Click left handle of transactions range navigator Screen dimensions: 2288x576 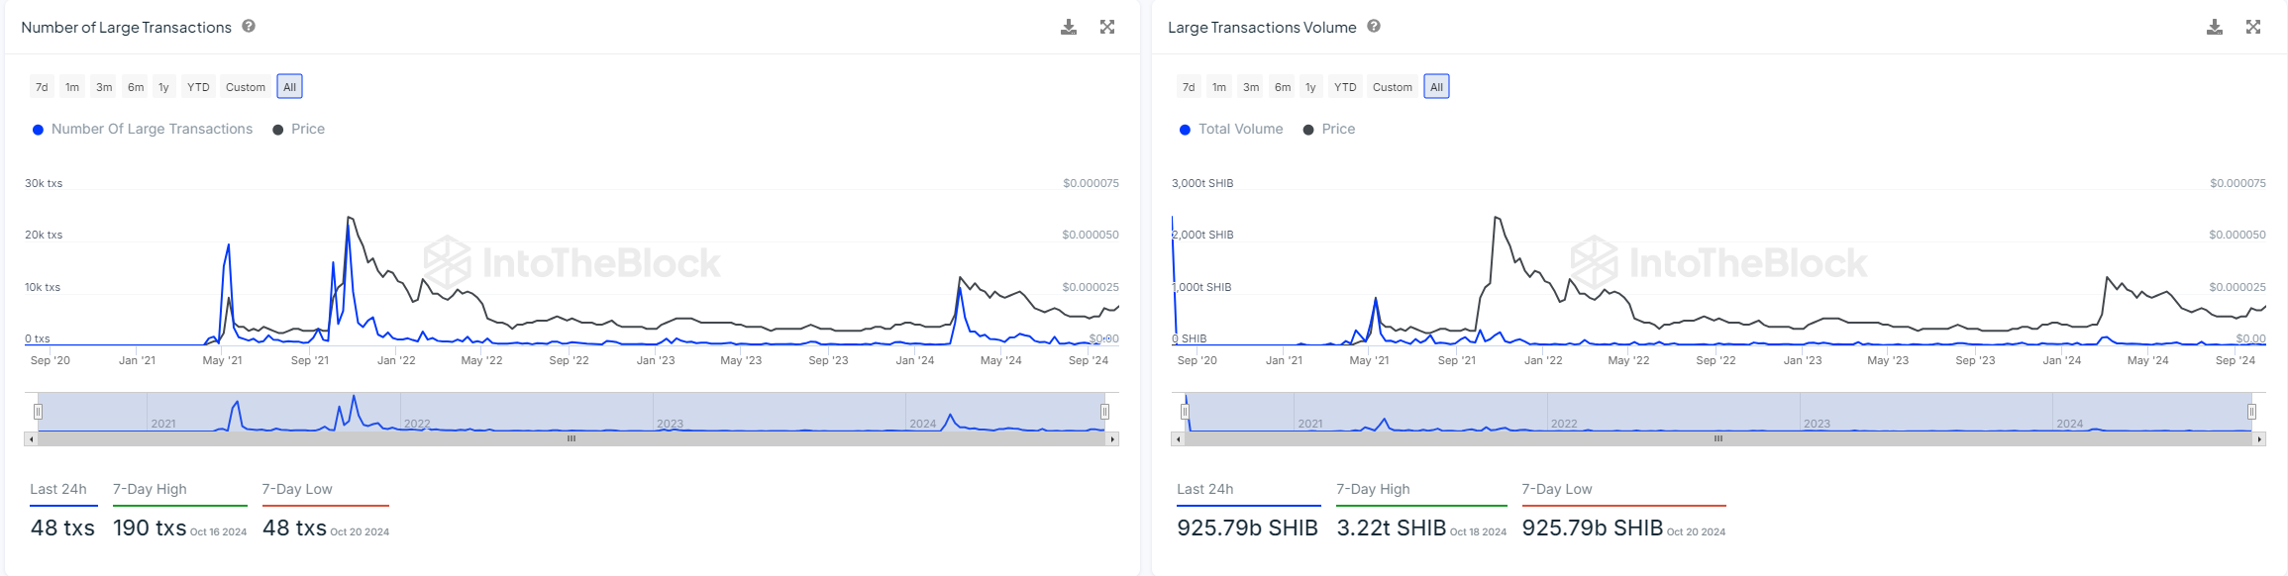click(x=38, y=412)
